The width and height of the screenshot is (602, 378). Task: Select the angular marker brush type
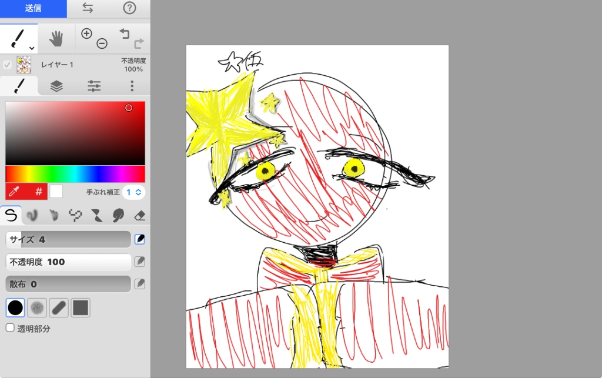[x=97, y=215]
